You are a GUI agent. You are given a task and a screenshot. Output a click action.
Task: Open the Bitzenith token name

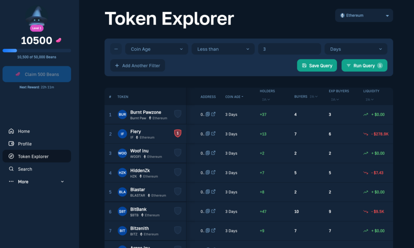pos(139,228)
